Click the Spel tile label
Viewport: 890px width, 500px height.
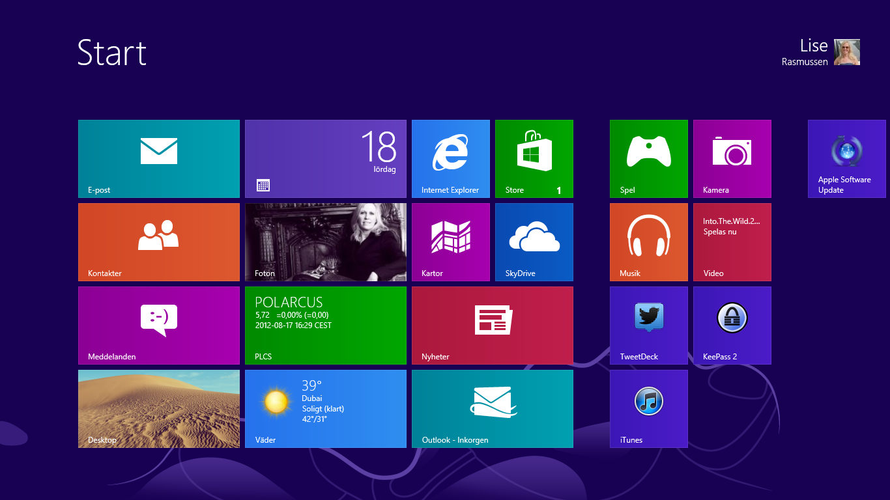point(627,190)
